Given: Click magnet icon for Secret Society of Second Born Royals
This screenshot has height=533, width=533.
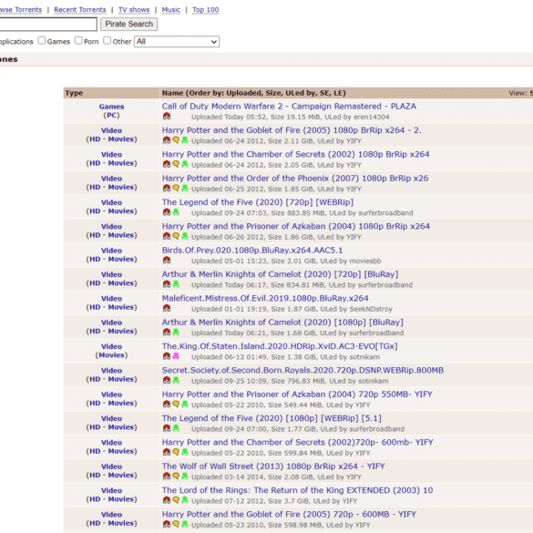Looking at the screenshot, I should pyautogui.click(x=167, y=380).
